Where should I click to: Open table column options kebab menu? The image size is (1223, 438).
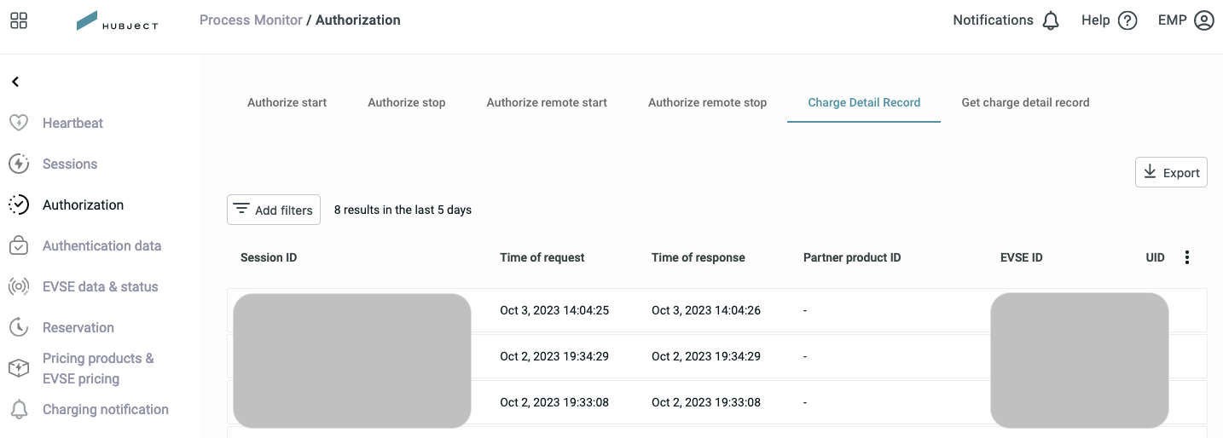pos(1187,257)
